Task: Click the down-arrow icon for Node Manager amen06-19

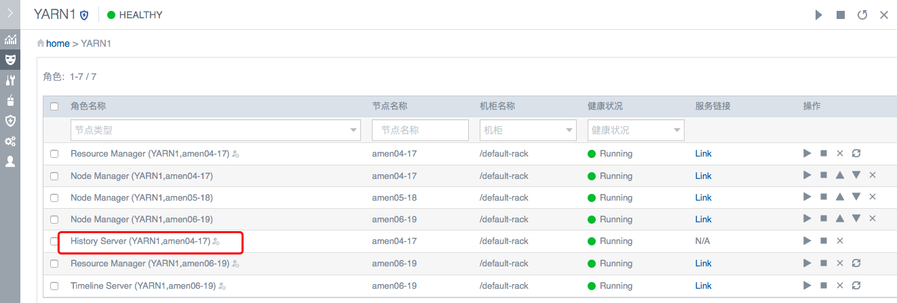Action: (x=856, y=219)
